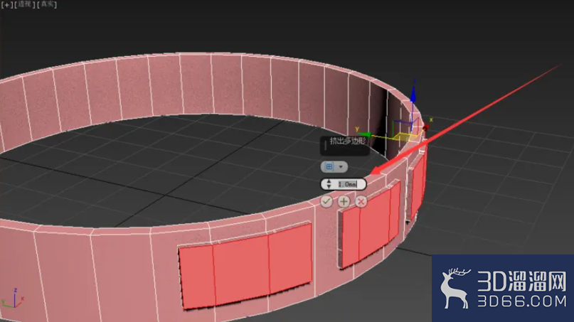The image size is (574, 322).
Task: Click the green Y axis gizmo arrow
Action: (365, 134)
